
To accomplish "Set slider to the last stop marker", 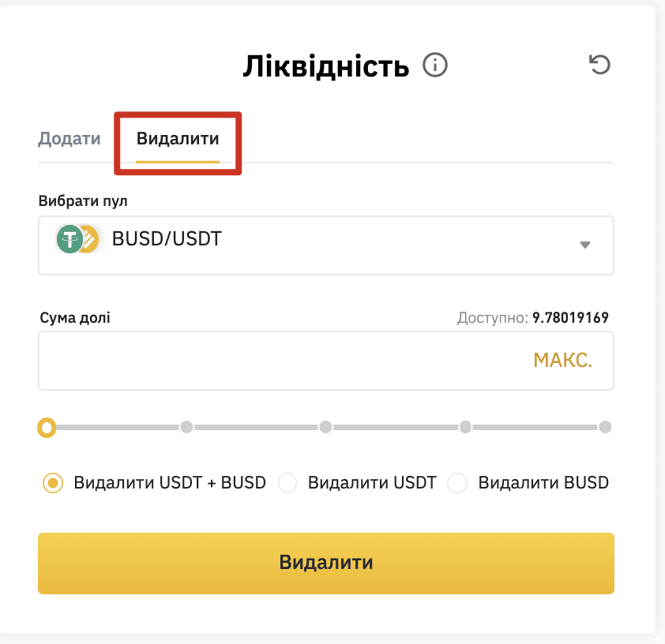I will coord(605,427).
